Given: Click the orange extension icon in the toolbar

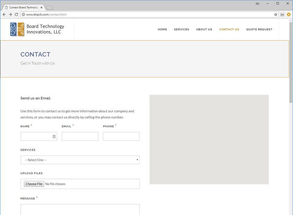Looking at the screenshot, I should (x=288, y=15).
